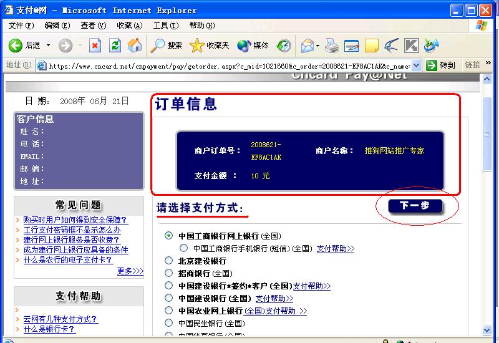
Task: Go to the Home page icon
Action: point(135,45)
